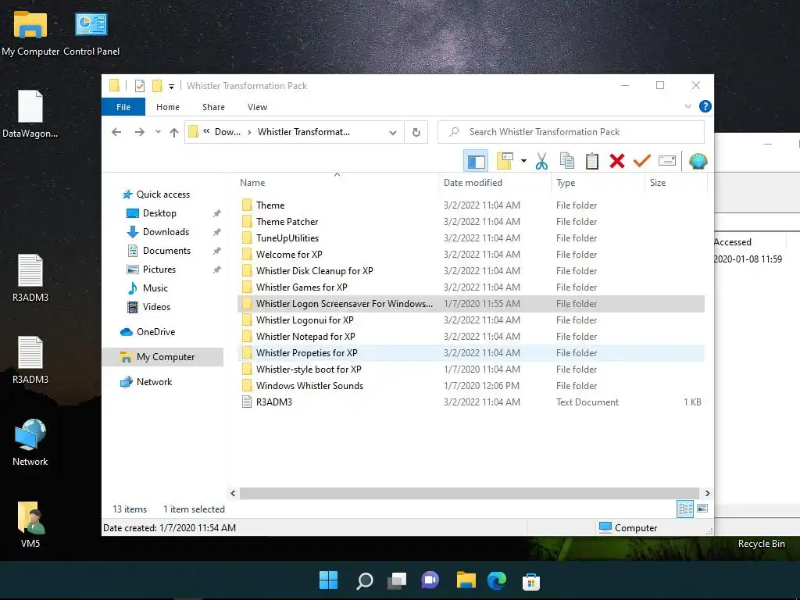Select the Windows Whistler Sounds folder
The width and height of the screenshot is (800, 600).
tap(471, 386)
